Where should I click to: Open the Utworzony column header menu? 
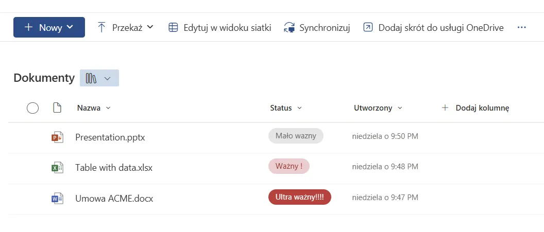(378, 108)
